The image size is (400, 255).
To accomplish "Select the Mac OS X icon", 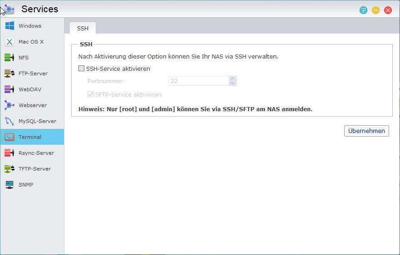I will [10, 42].
